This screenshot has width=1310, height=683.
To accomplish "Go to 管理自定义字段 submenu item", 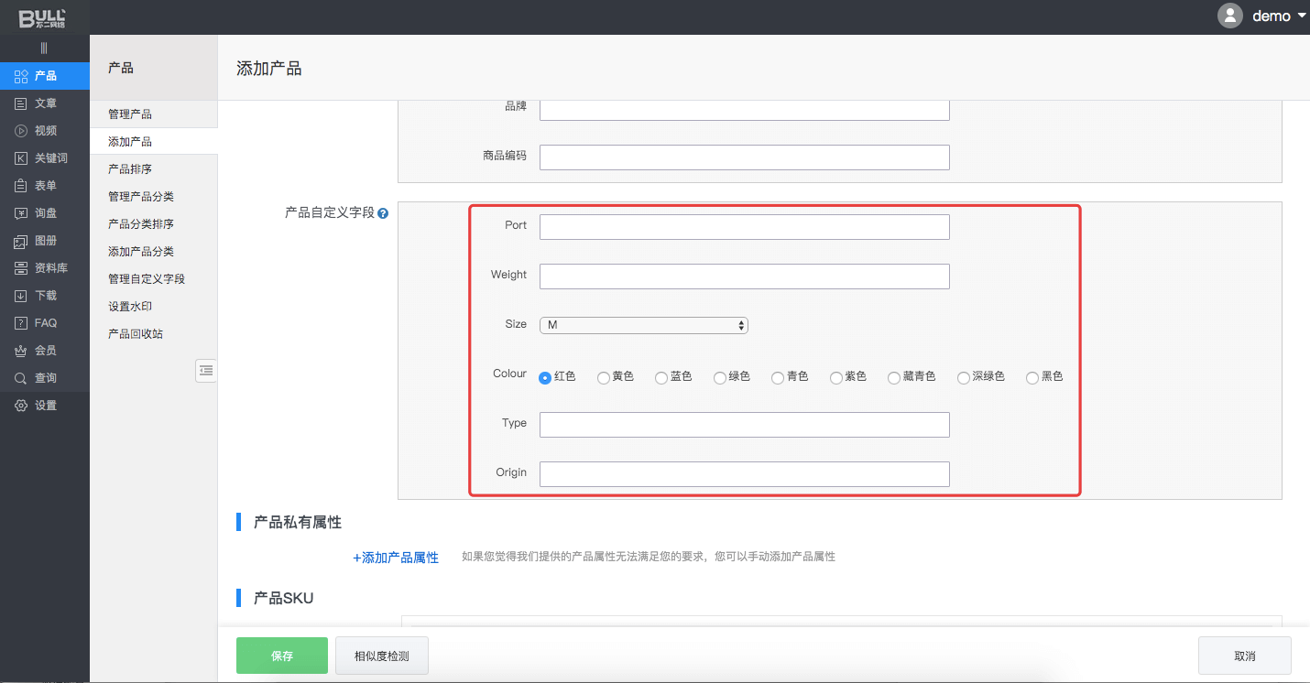I will (147, 279).
